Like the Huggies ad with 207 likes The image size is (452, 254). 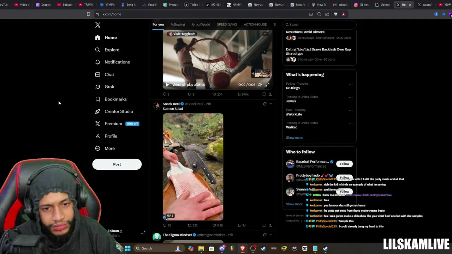[217, 94]
